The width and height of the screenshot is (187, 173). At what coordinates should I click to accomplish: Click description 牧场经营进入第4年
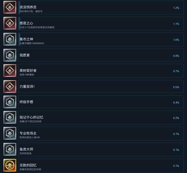pyautogui.click(x=30, y=137)
